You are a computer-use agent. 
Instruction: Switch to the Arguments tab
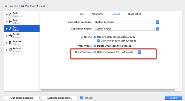(x=97, y=14)
